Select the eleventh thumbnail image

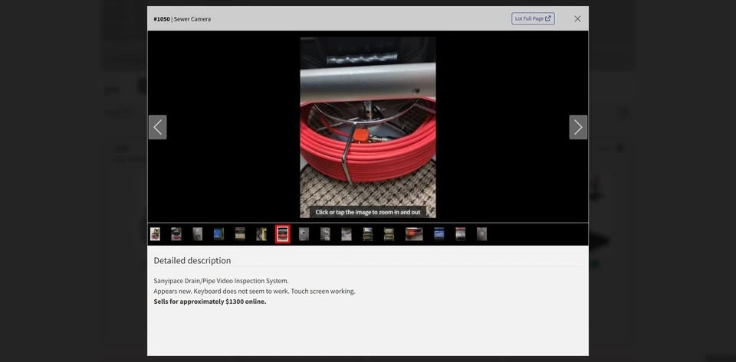point(368,234)
